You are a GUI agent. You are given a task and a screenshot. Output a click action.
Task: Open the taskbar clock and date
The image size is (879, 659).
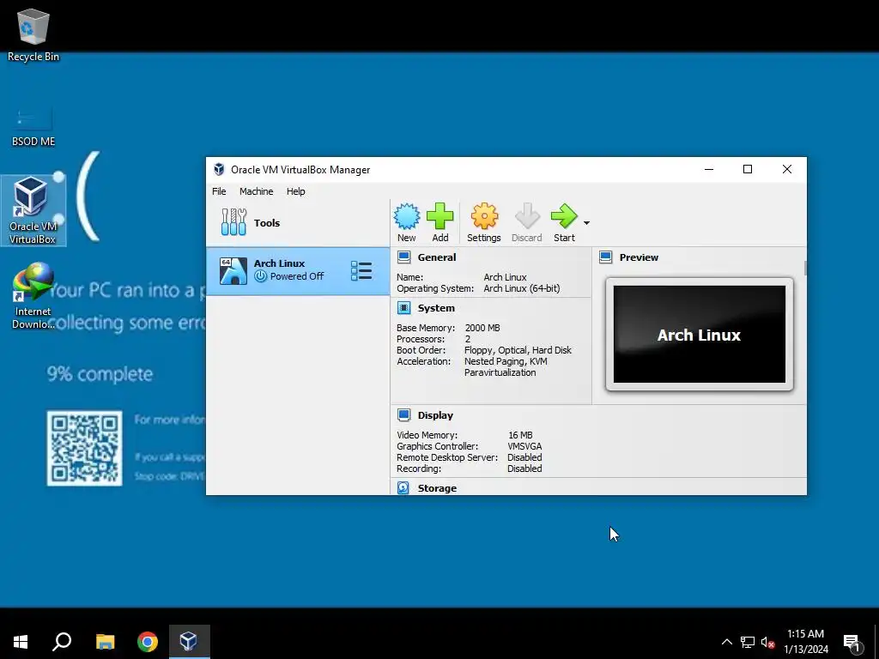[805, 642]
